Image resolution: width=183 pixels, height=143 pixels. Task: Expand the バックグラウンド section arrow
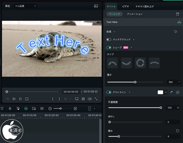pos(134,40)
